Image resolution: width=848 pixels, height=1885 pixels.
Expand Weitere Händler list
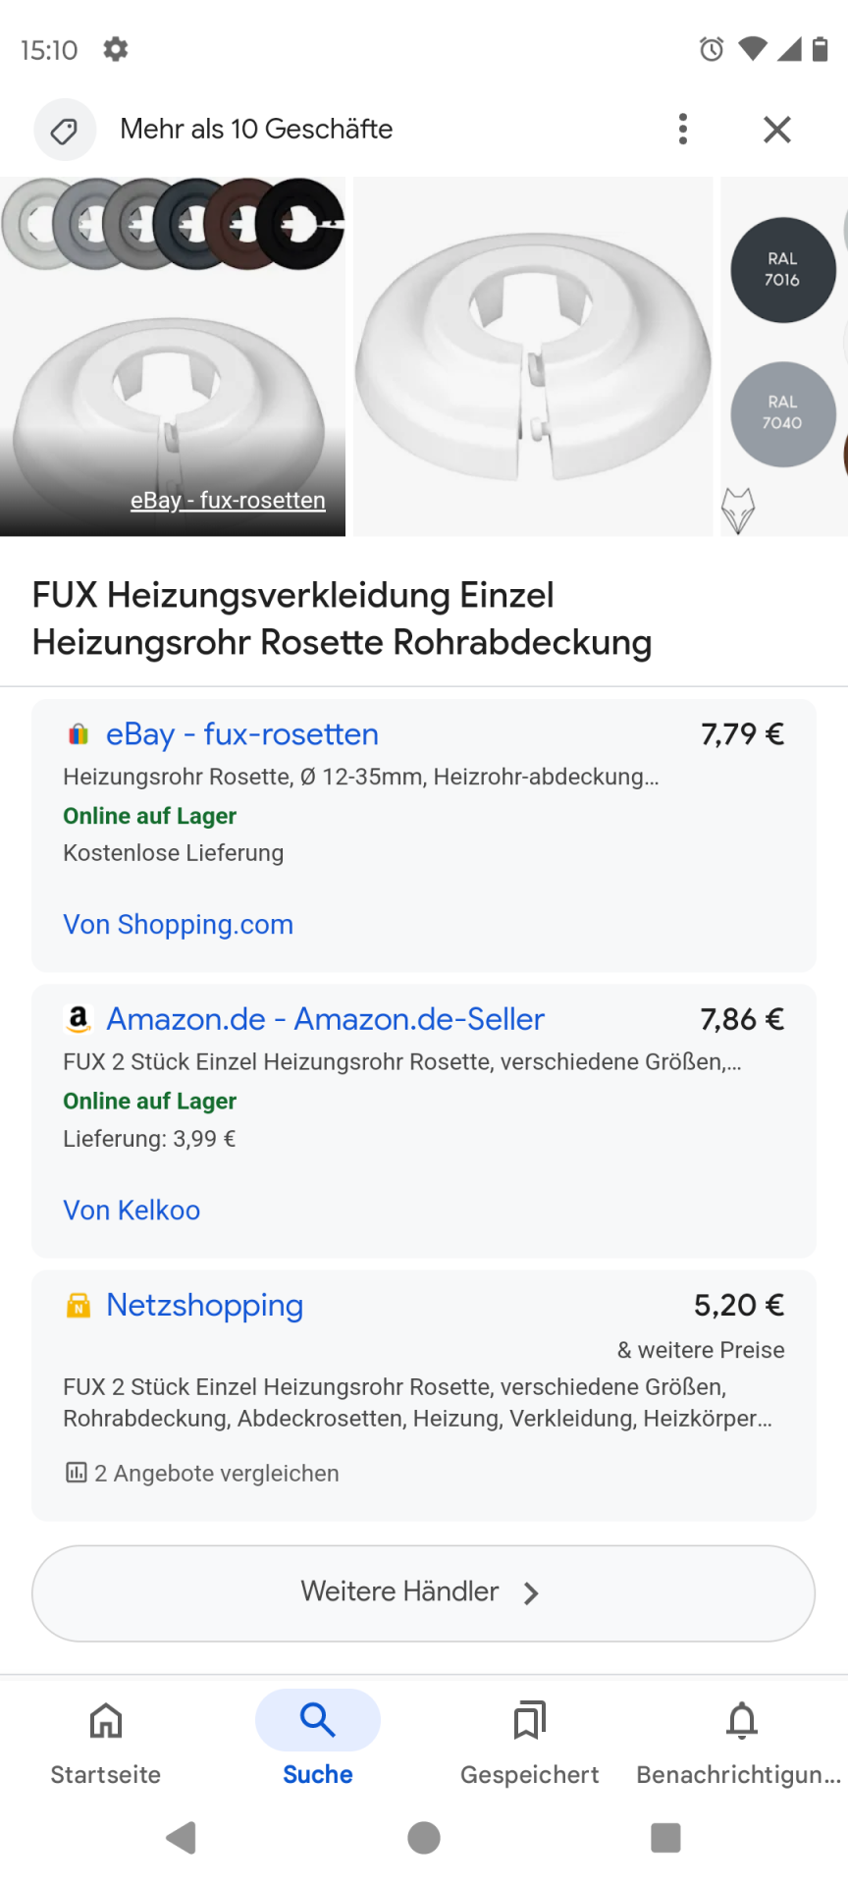coord(423,1592)
